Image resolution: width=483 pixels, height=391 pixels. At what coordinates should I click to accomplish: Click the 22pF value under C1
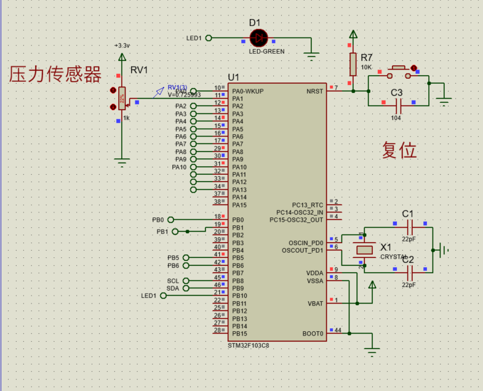point(409,239)
